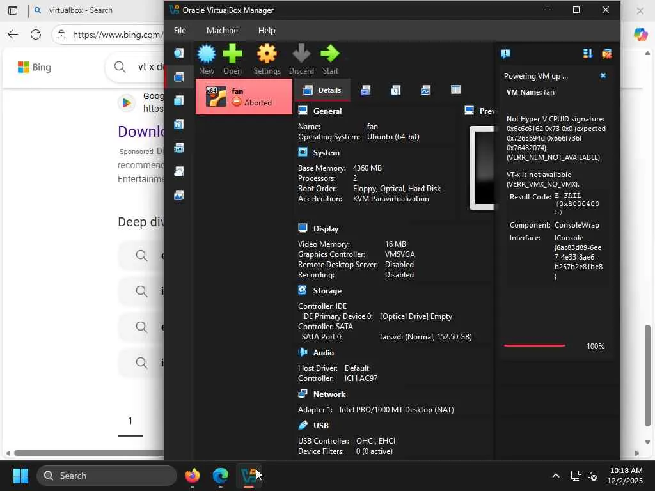This screenshot has width=655, height=491.
Task: Switch to the Logs tab icon
Action: click(x=395, y=90)
